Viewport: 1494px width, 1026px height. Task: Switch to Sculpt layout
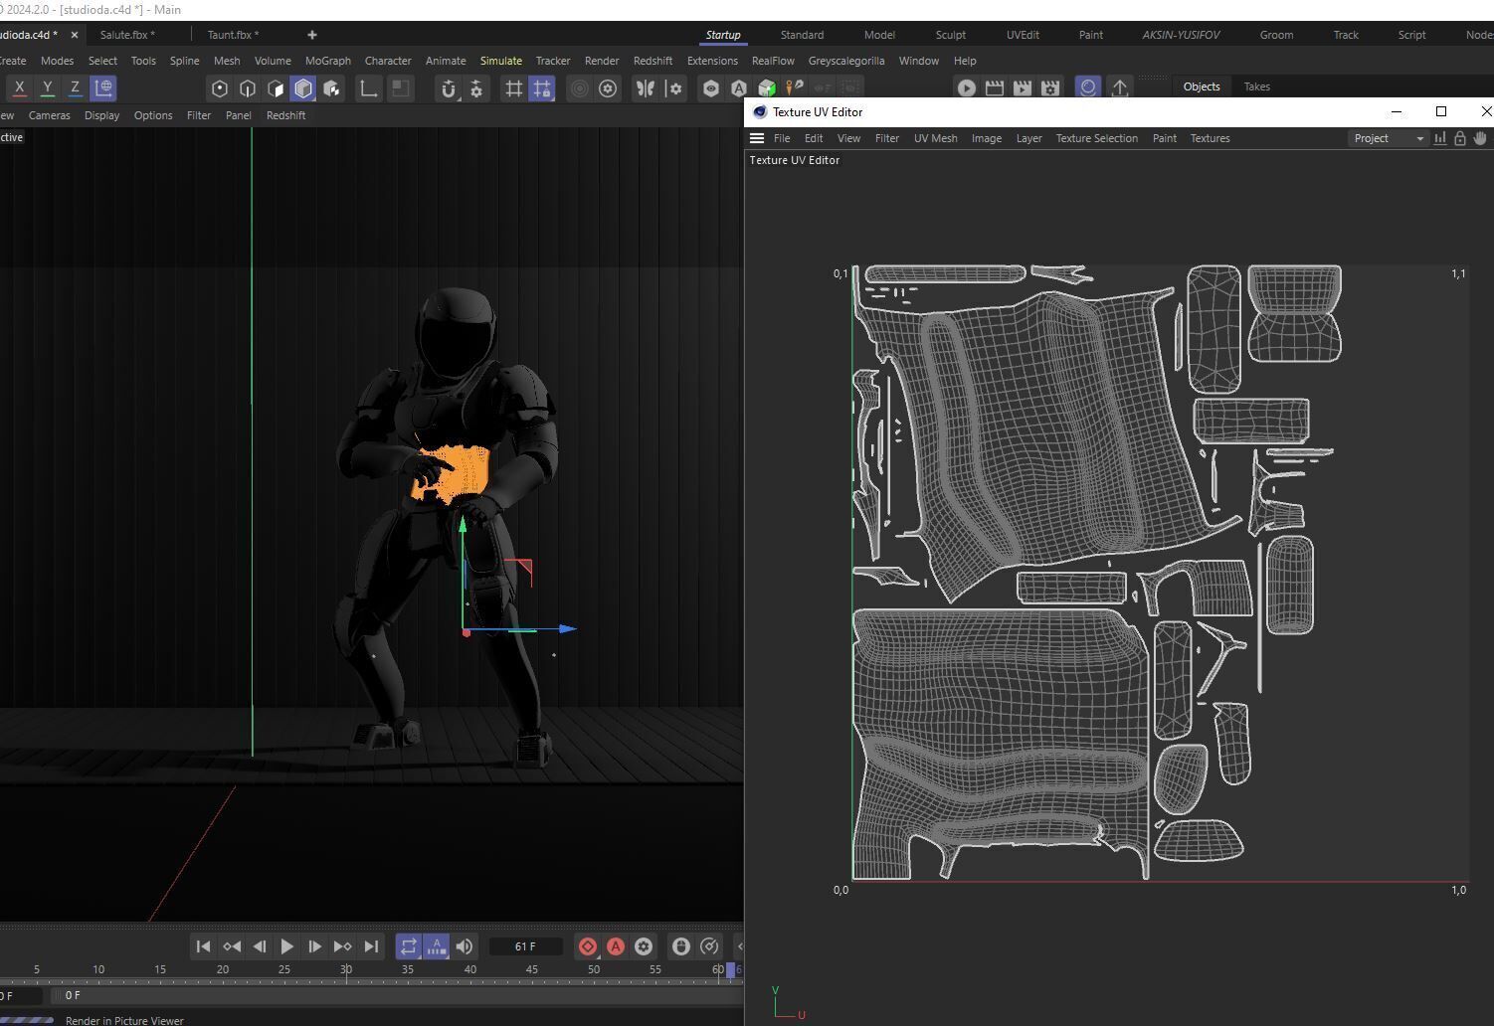951,35
